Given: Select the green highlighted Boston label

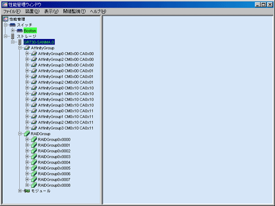Looking at the screenshot, I should pyautogui.click(x=30, y=31).
